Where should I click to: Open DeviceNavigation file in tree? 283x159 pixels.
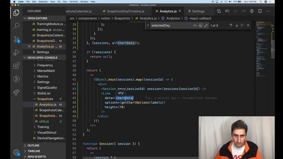click(x=51, y=138)
